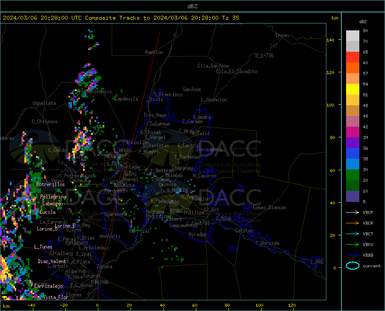Viewport: 385px width, 311px height.
Task: Select the dark purple 10 dBZ swatch
Action: point(352,196)
